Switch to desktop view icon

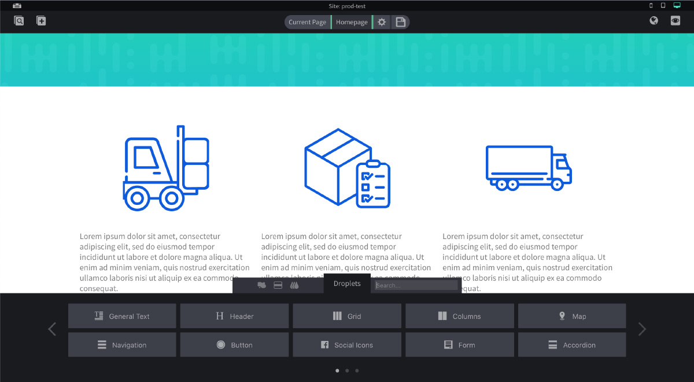coord(677,5)
